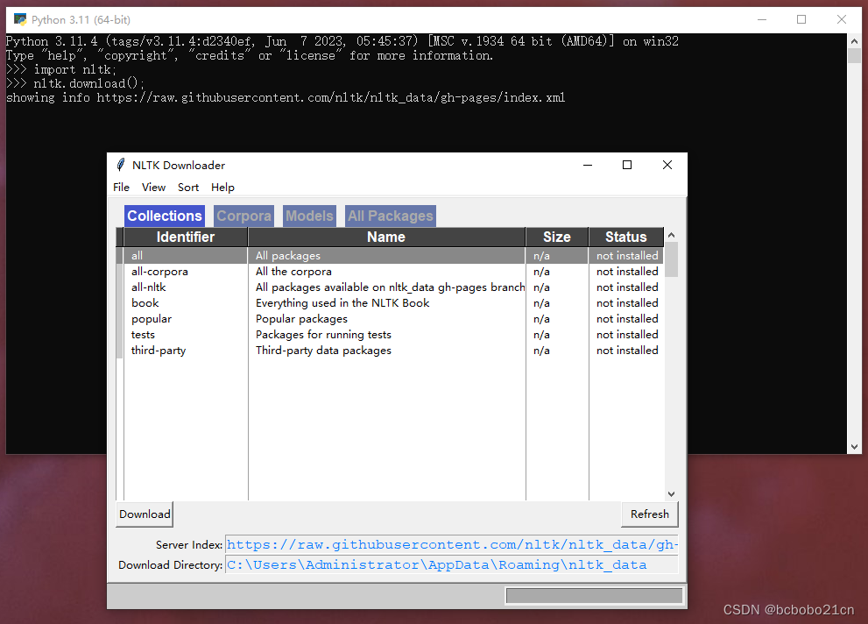Click status 'not installed' for book row
Screen dimensions: 868x624
627,303
